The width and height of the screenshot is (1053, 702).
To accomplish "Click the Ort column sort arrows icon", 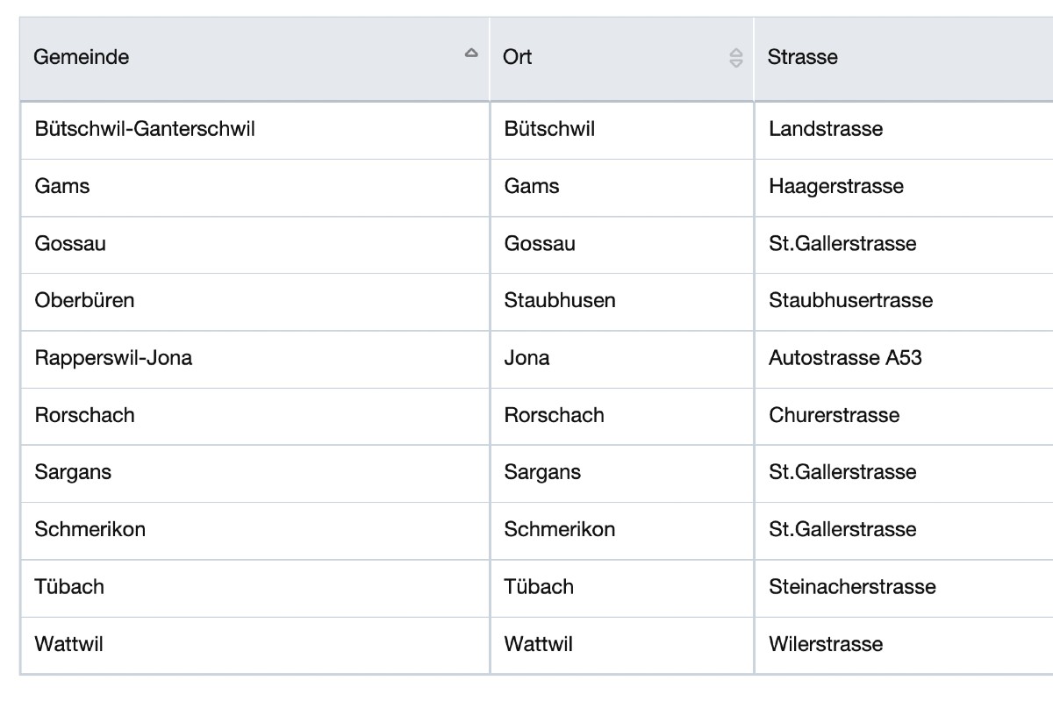I will click(736, 58).
